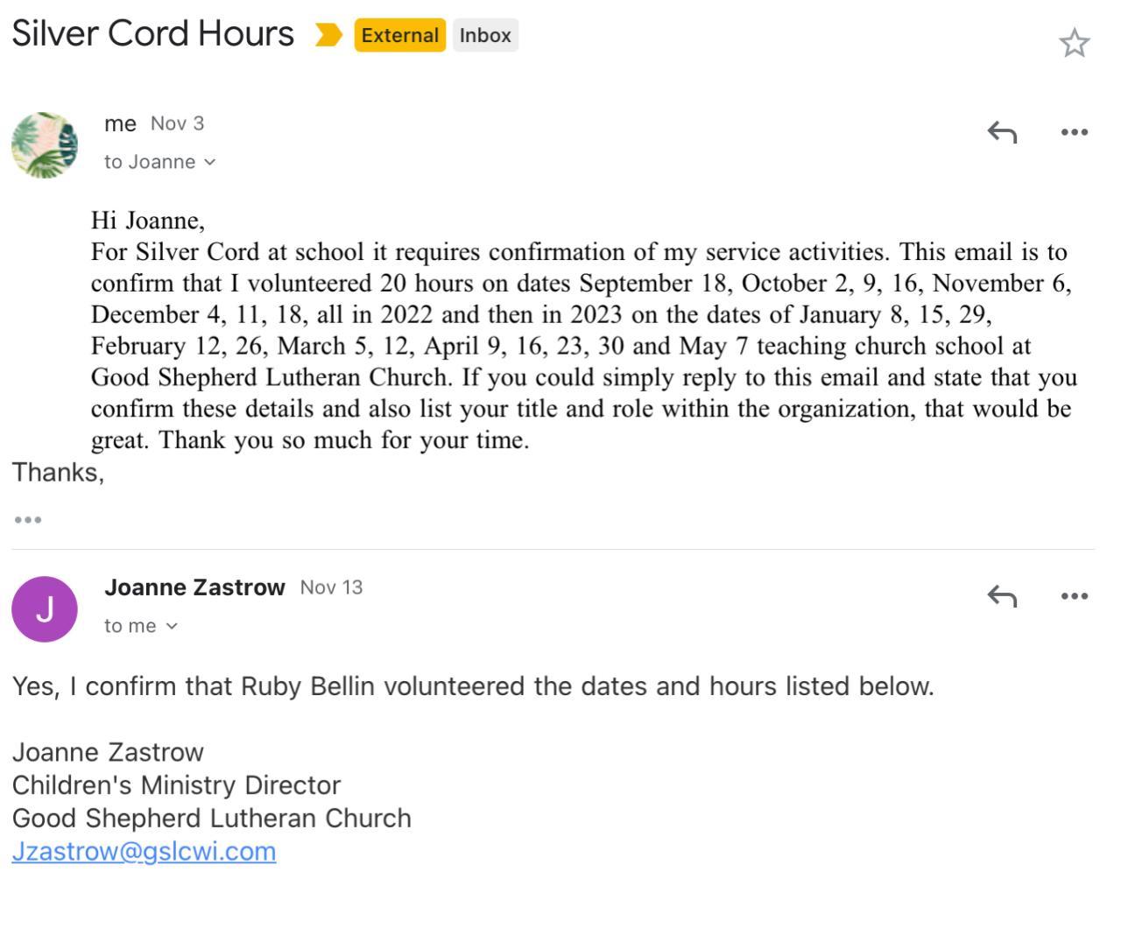Image resolution: width=1121 pixels, height=942 pixels.
Task: Click the Joanne Zastrow sender name
Action: [x=194, y=587]
